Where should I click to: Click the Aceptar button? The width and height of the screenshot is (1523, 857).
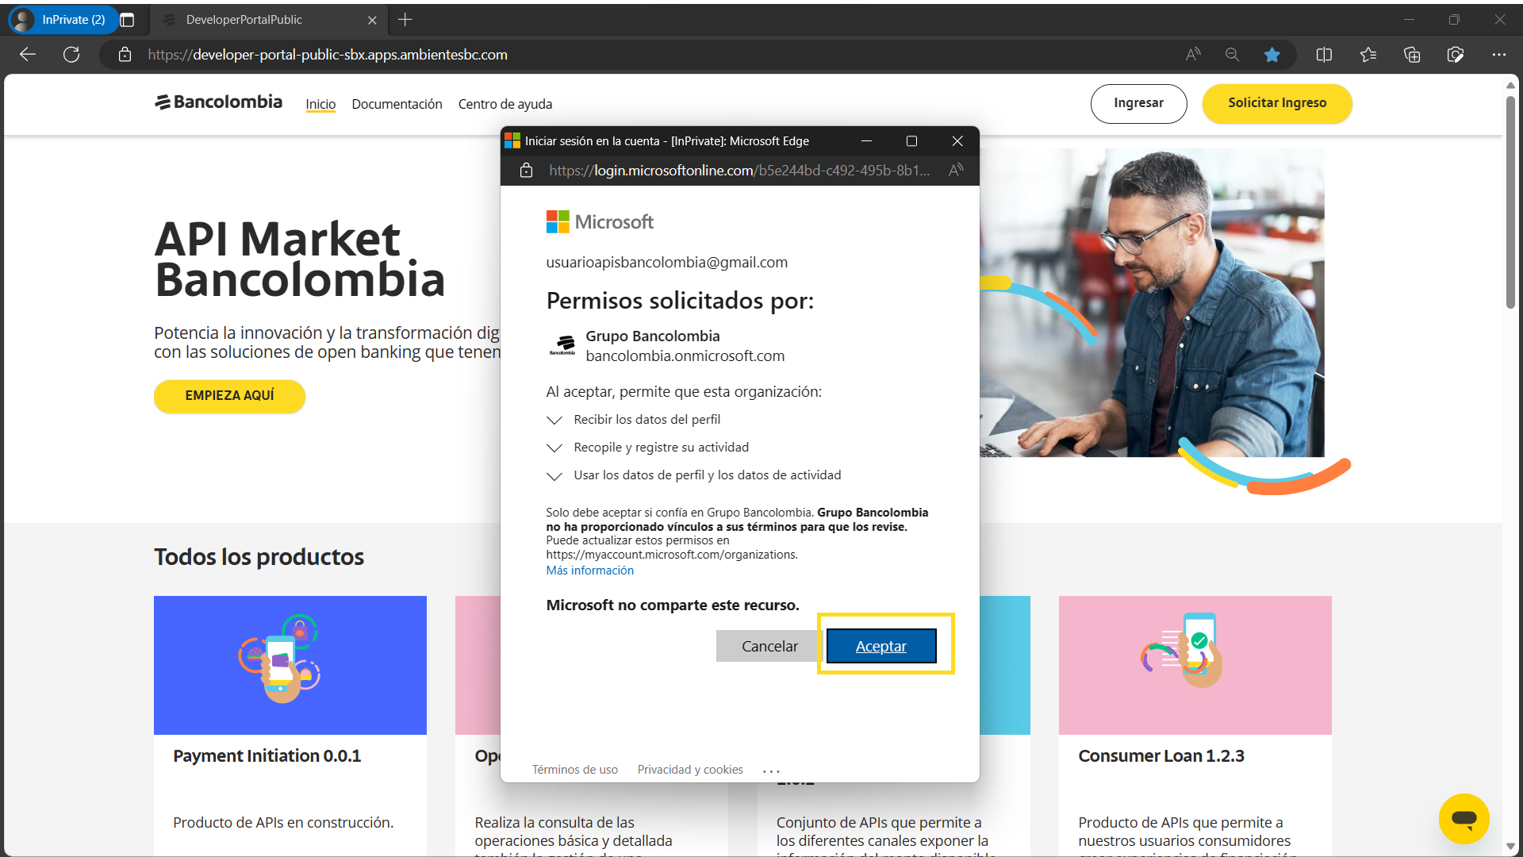(x=880, y=645)
